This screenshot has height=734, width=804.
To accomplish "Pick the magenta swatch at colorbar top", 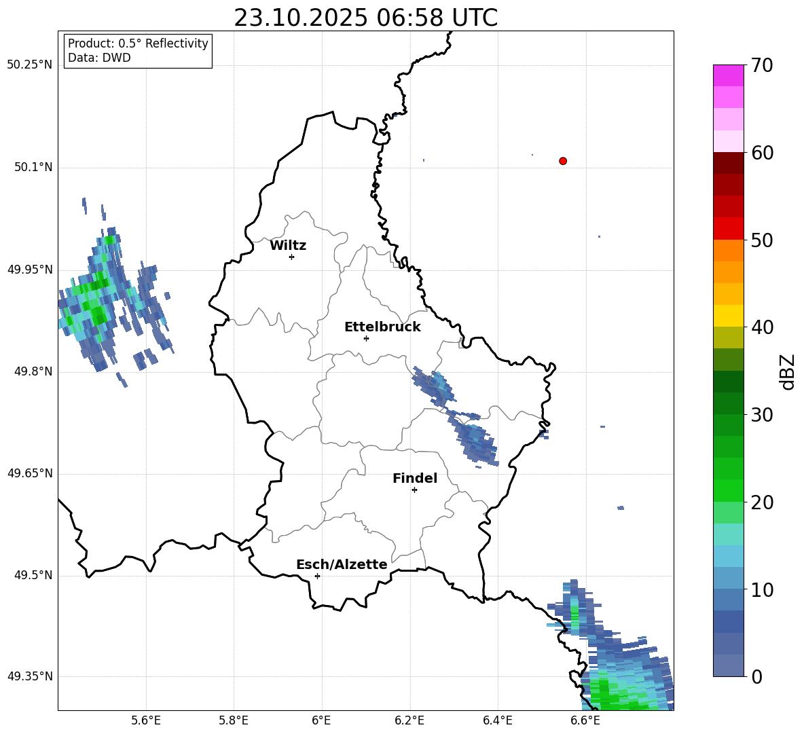I will 728,75.
